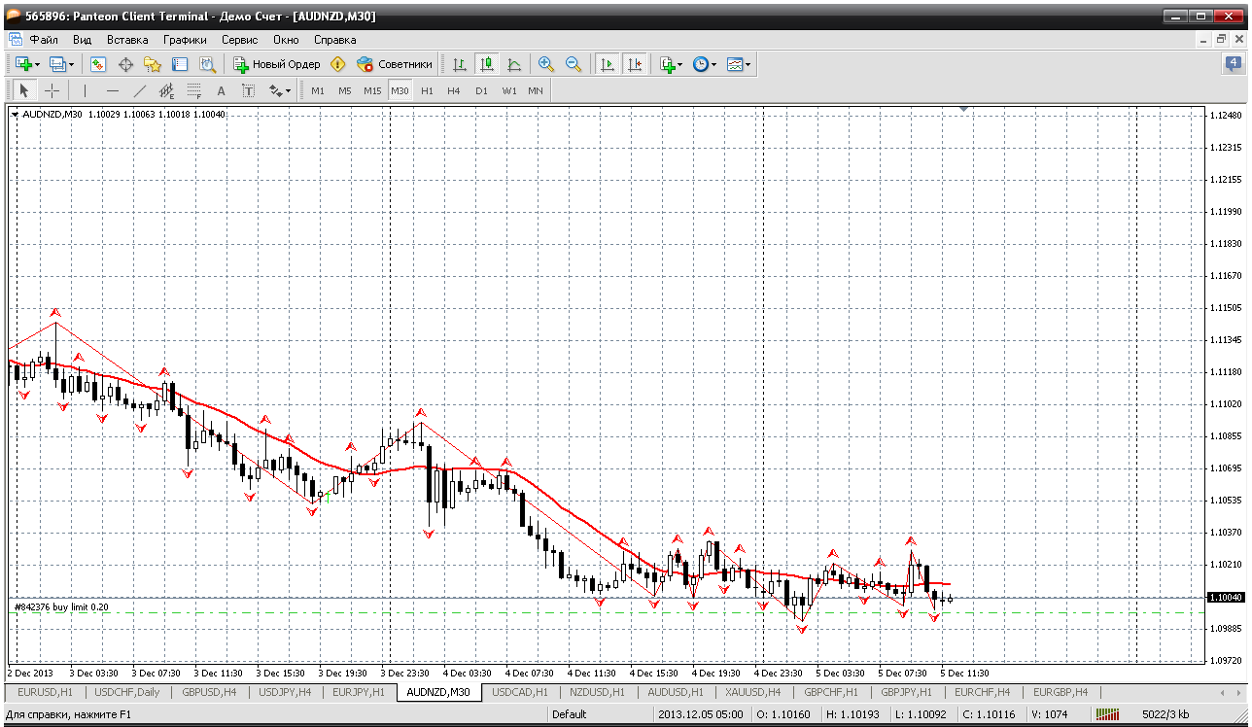The width and height of the screenshot is (1252, 727).
Task: Toggle the Советники expert advisors button
Action: [x=395, y=64]
